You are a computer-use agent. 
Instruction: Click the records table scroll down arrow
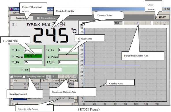(76, 101)
